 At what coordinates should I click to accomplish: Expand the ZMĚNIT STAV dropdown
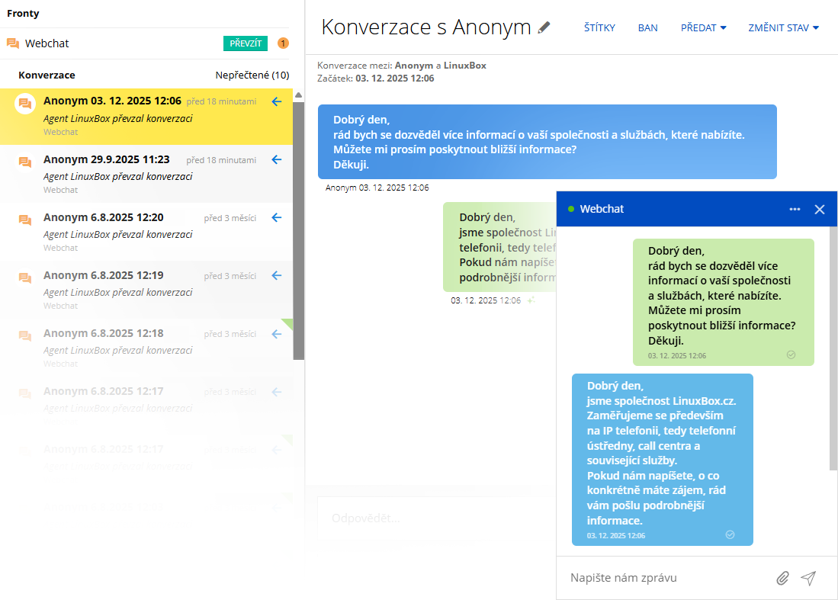[783, 27]
